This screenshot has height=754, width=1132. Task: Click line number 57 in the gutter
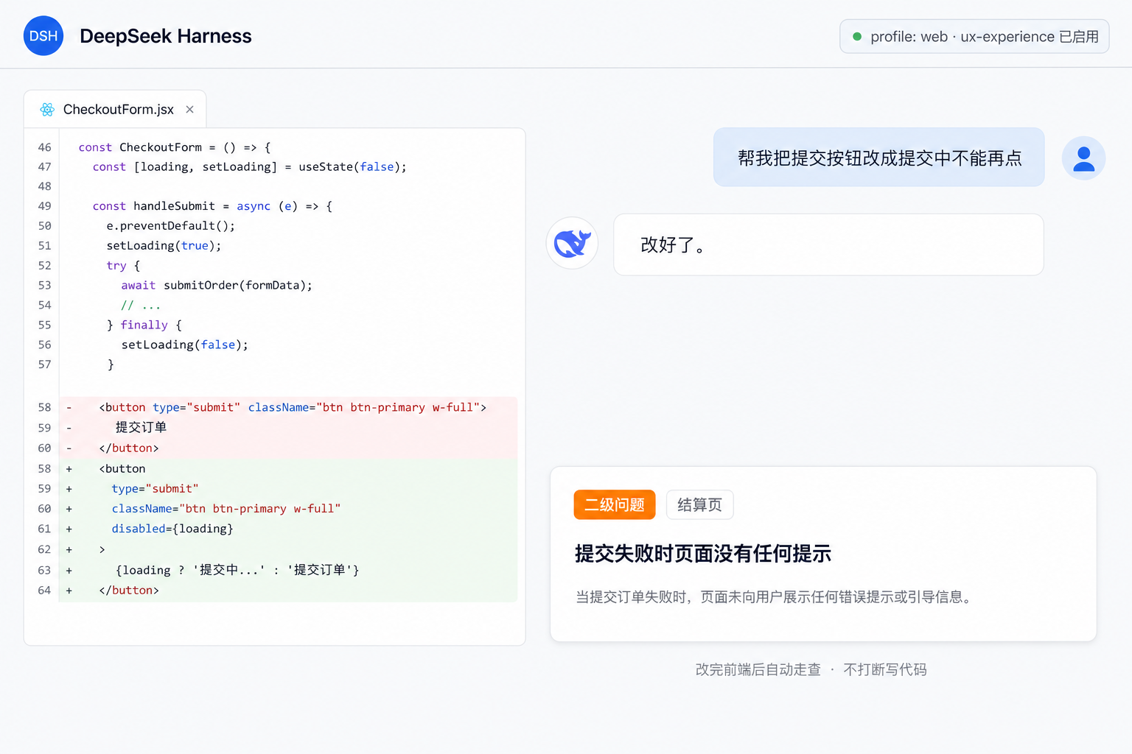[44, 364]
